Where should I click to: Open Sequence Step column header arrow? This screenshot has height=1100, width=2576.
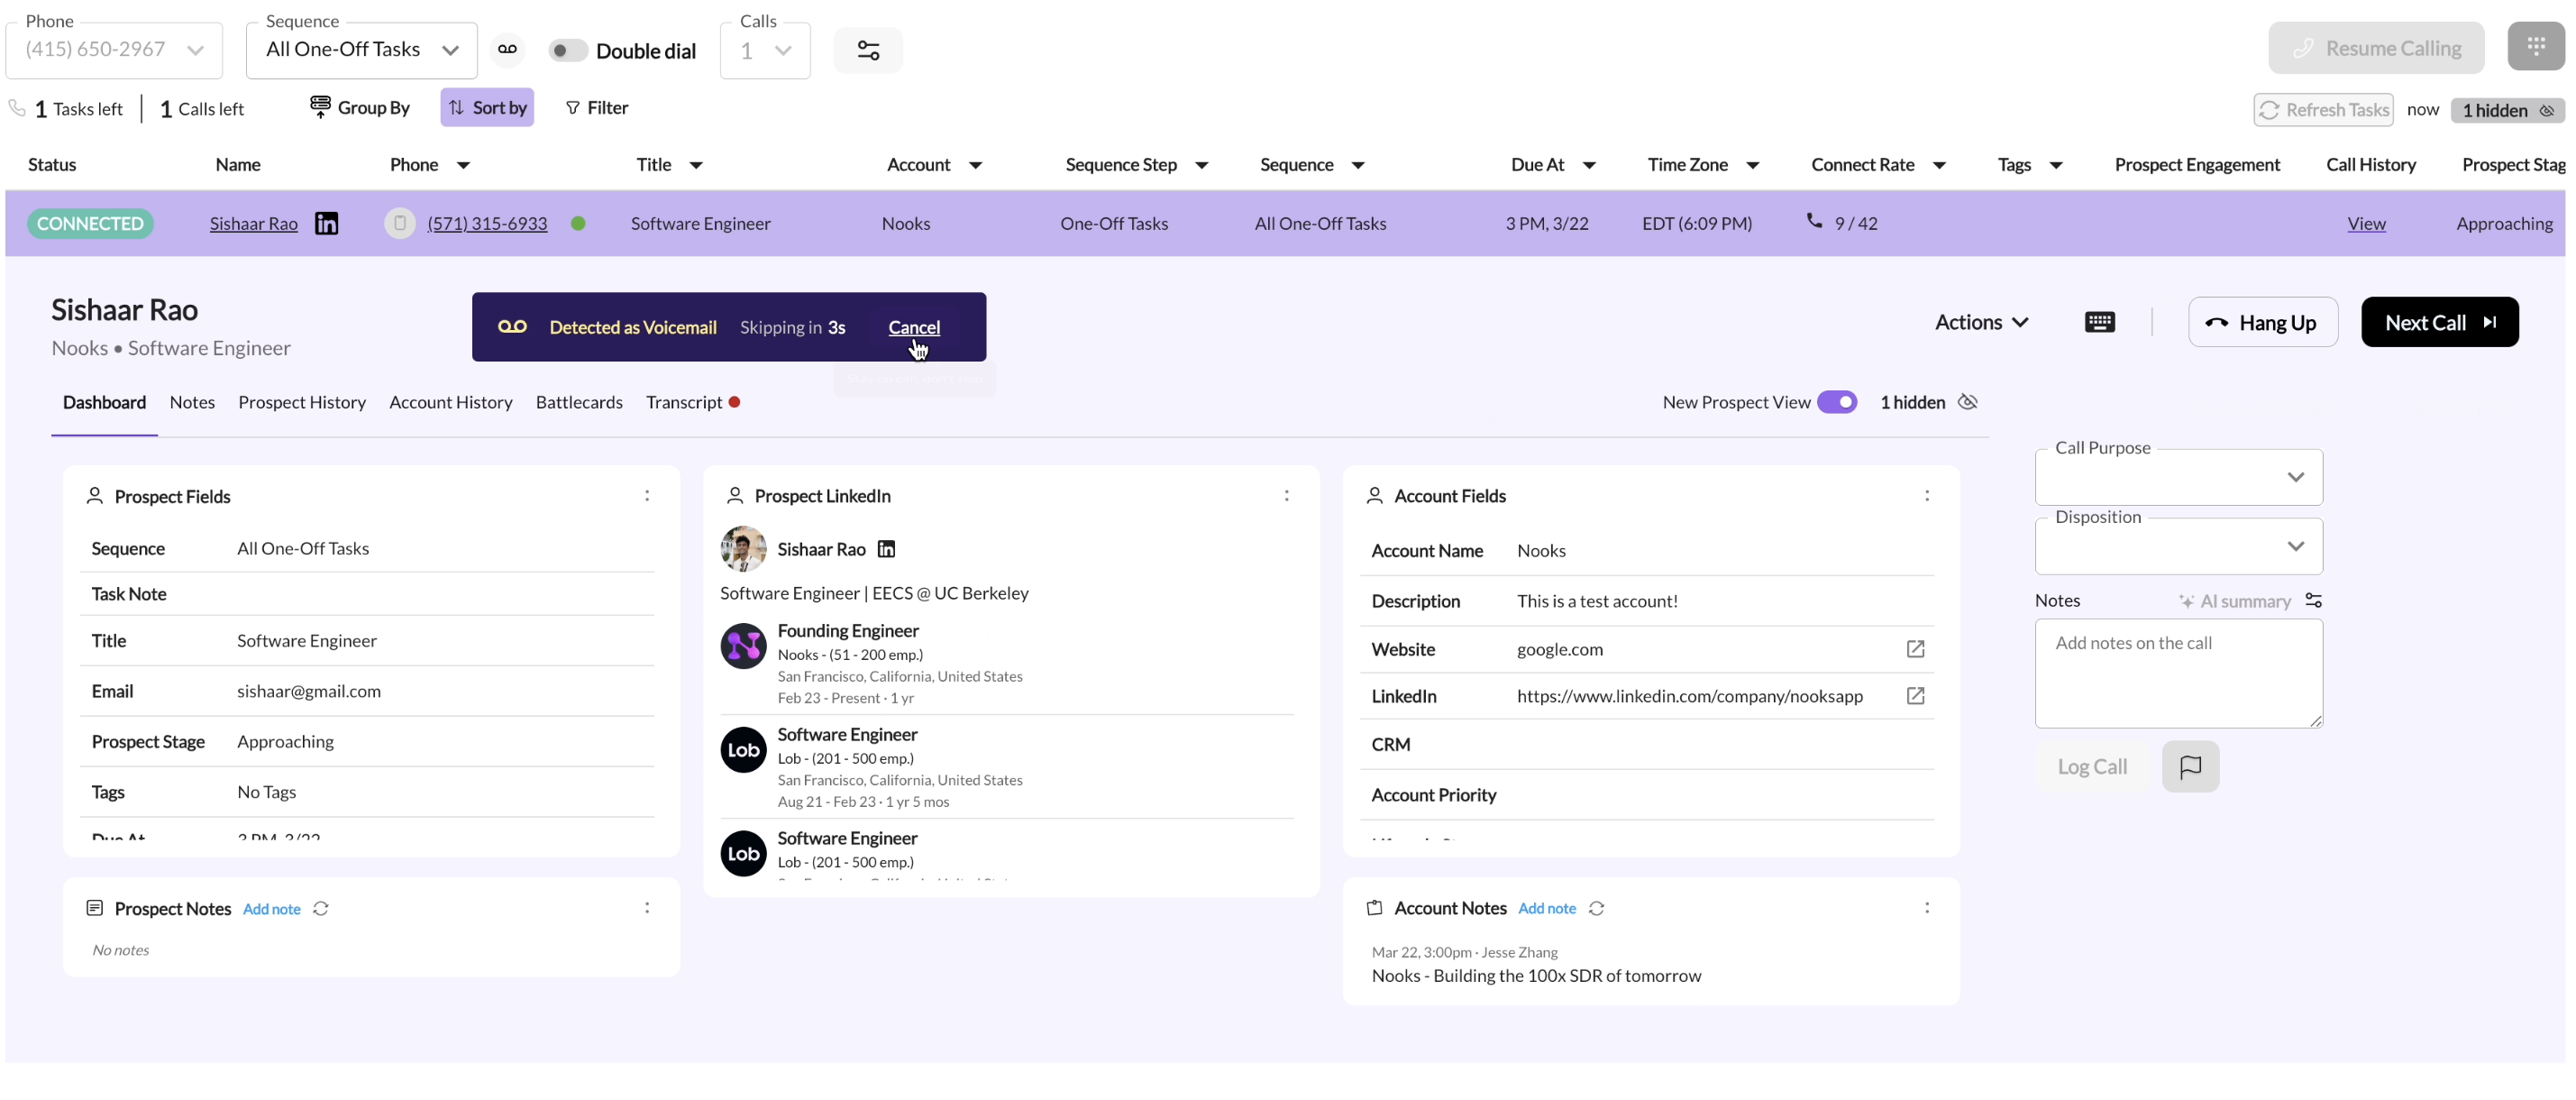coord(1201,165)
